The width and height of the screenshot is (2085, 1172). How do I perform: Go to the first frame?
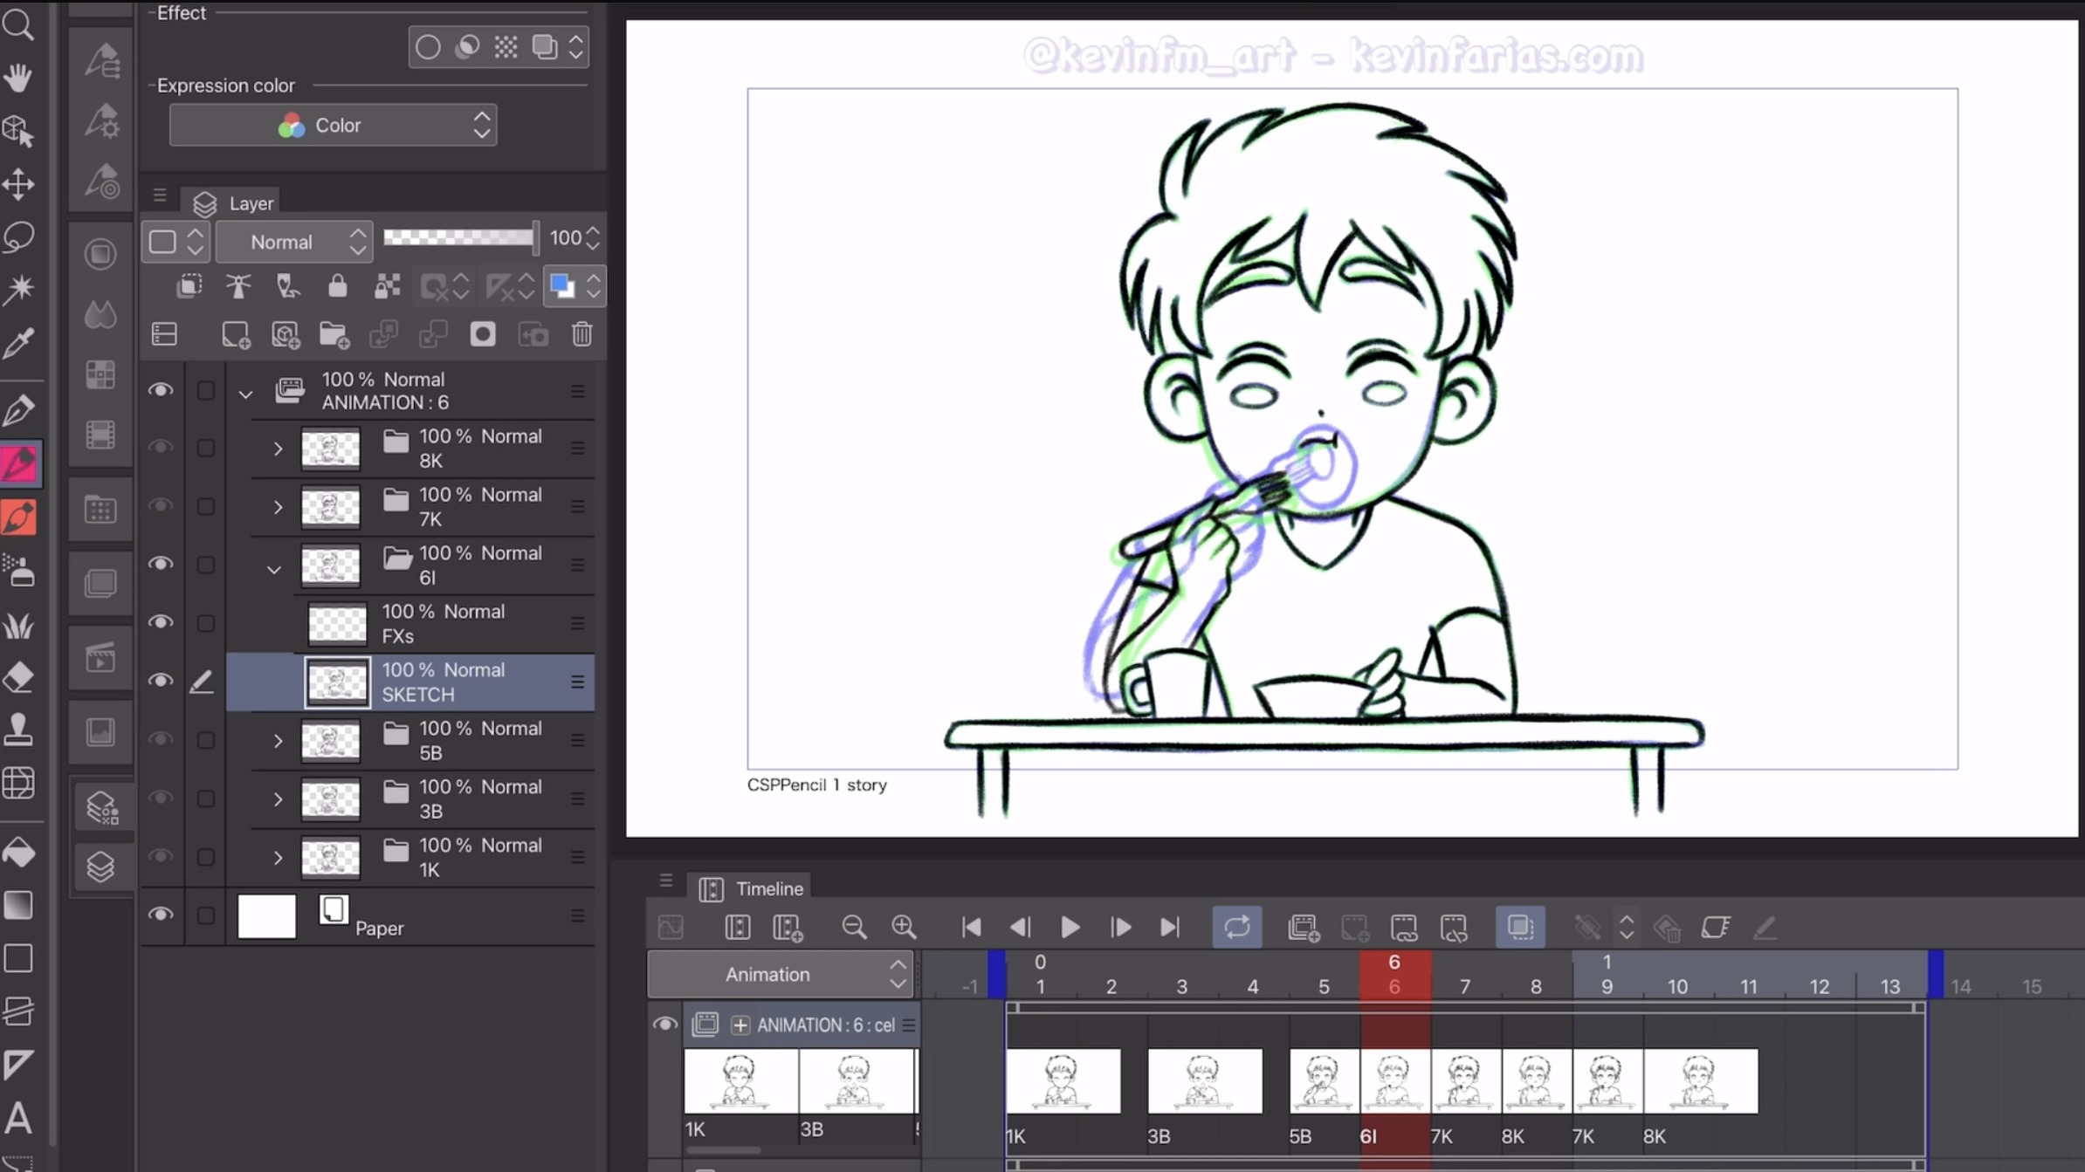971,927
